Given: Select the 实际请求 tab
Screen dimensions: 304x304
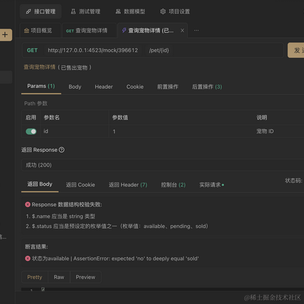Looking at the screenshot, I should tap(212, 185).
